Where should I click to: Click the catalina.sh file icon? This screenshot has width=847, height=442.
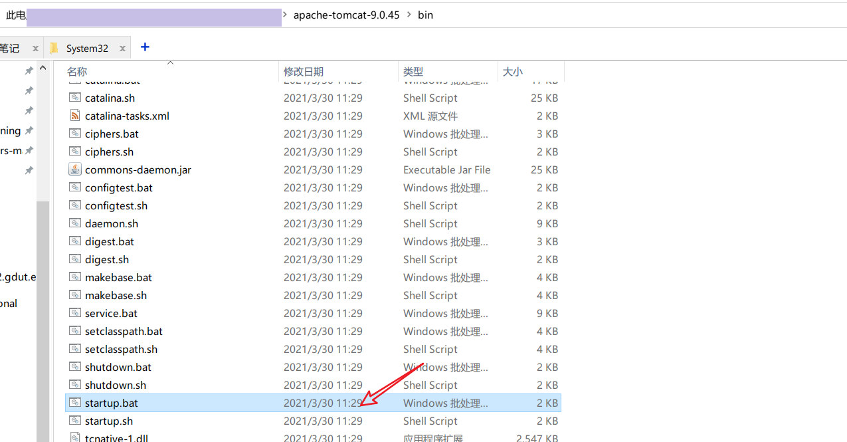[75, 98]
